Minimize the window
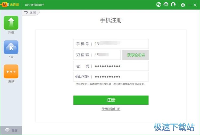Screen dimensions: 200x135 189,5
